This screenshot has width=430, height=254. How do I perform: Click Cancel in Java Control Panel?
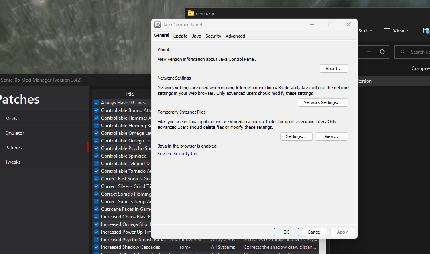click(x=314, y=232)
